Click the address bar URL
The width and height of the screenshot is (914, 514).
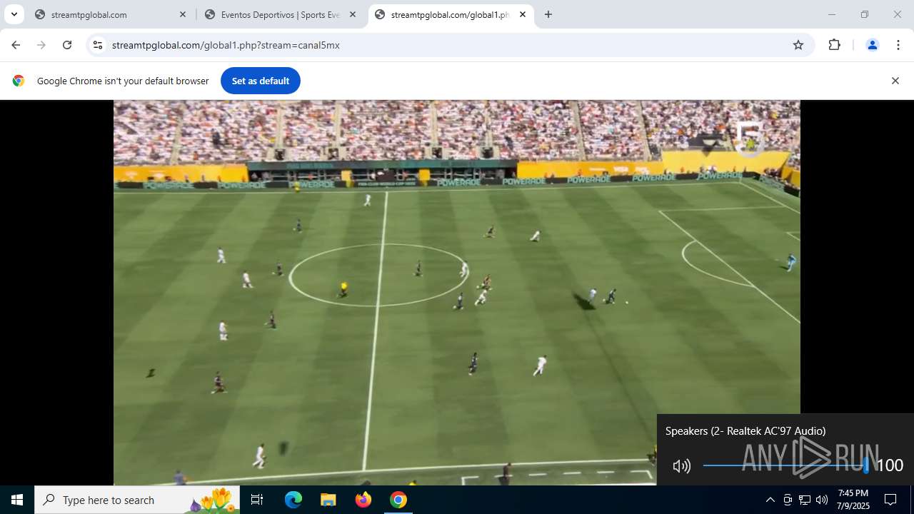[226, 45]
